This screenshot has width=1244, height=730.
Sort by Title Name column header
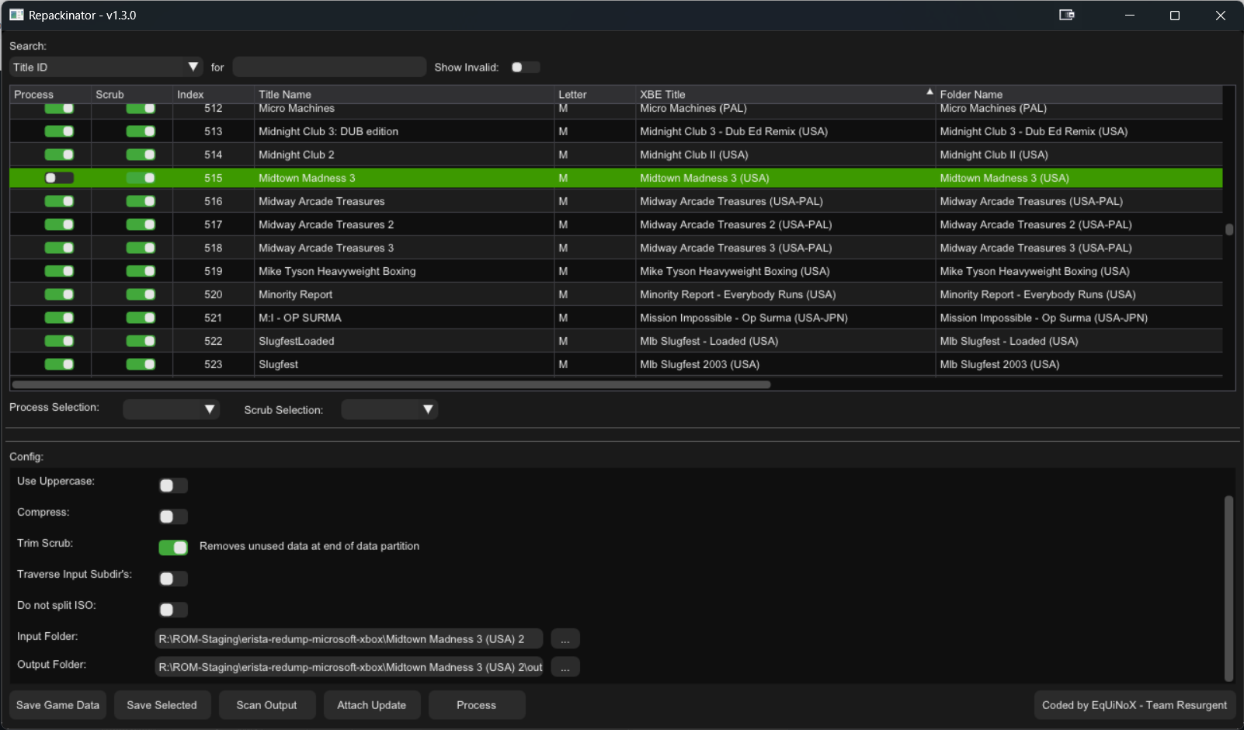click(x=404, y=94)
